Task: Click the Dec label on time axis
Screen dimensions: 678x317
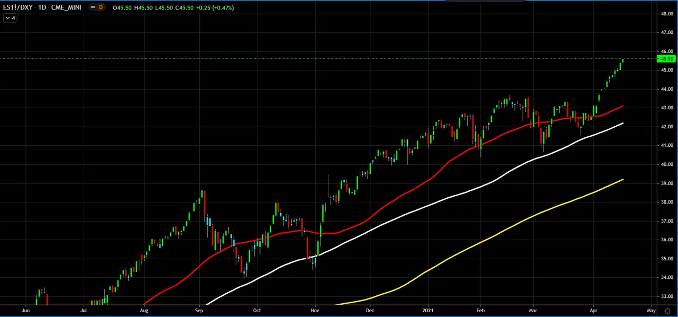Action: coord(370,311)
